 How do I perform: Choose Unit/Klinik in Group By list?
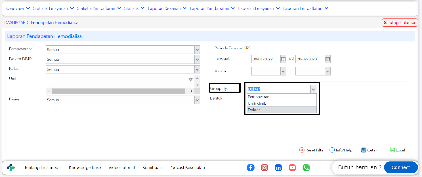(x=282, y=103)
